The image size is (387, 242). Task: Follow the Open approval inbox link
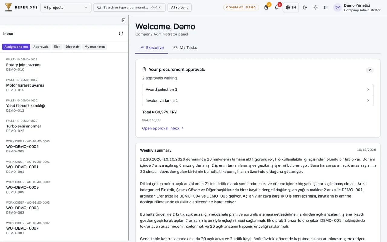[163, 128]
